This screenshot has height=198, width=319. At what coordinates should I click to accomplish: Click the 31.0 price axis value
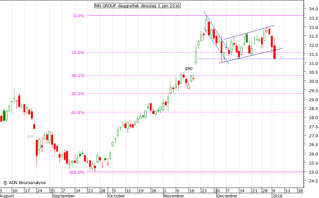(313, 64)
